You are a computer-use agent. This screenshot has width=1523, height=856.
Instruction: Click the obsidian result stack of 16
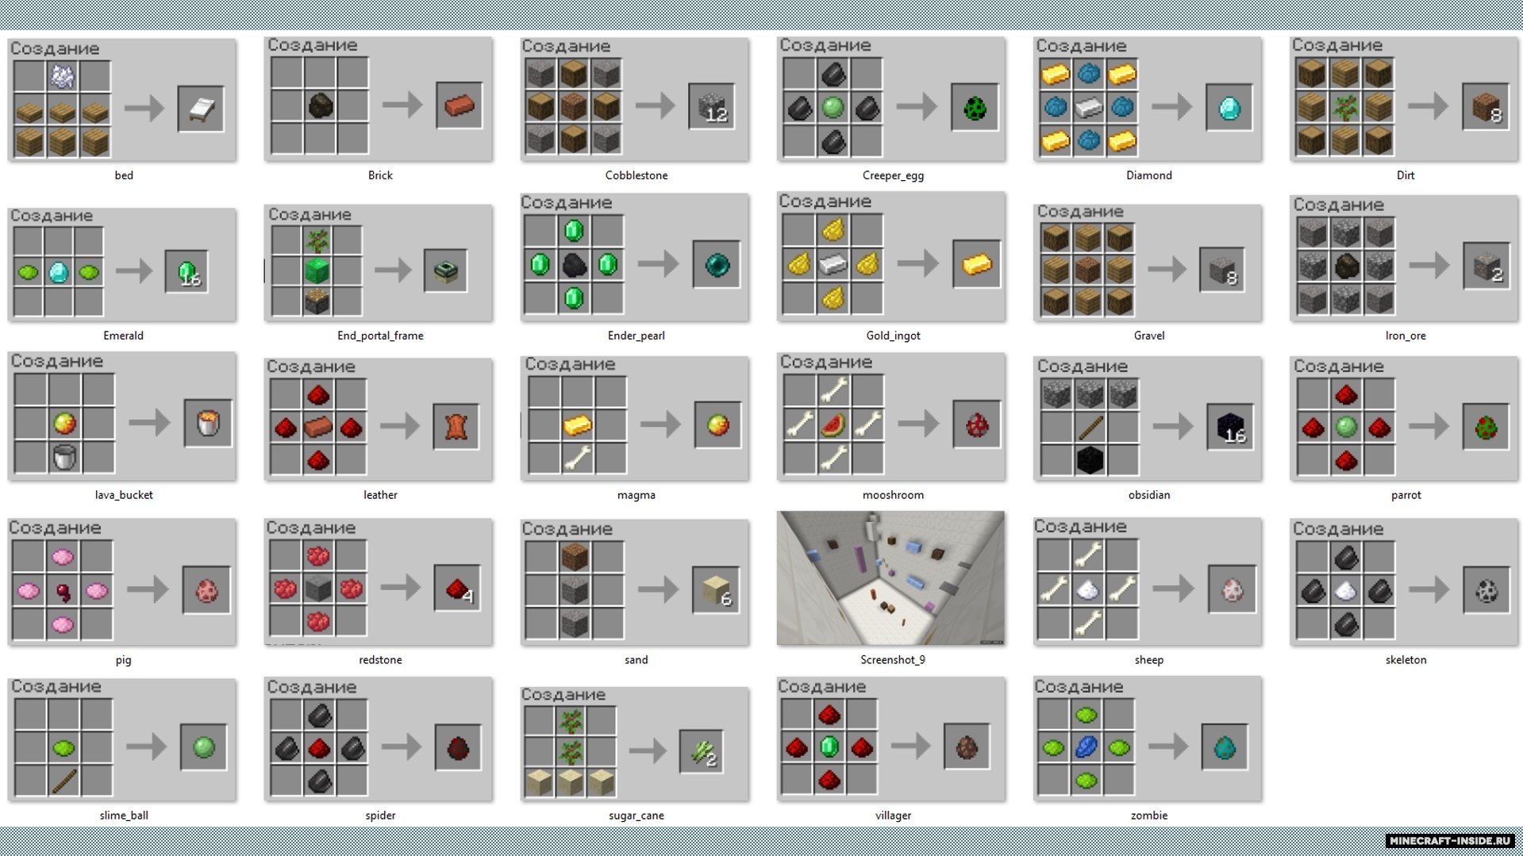point(1230,427)
